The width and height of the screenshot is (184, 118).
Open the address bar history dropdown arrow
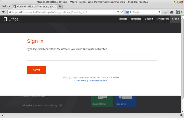(118, 12)
